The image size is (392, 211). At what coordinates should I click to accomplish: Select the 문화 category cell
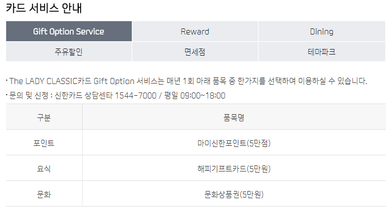click(x=44, y=194)
